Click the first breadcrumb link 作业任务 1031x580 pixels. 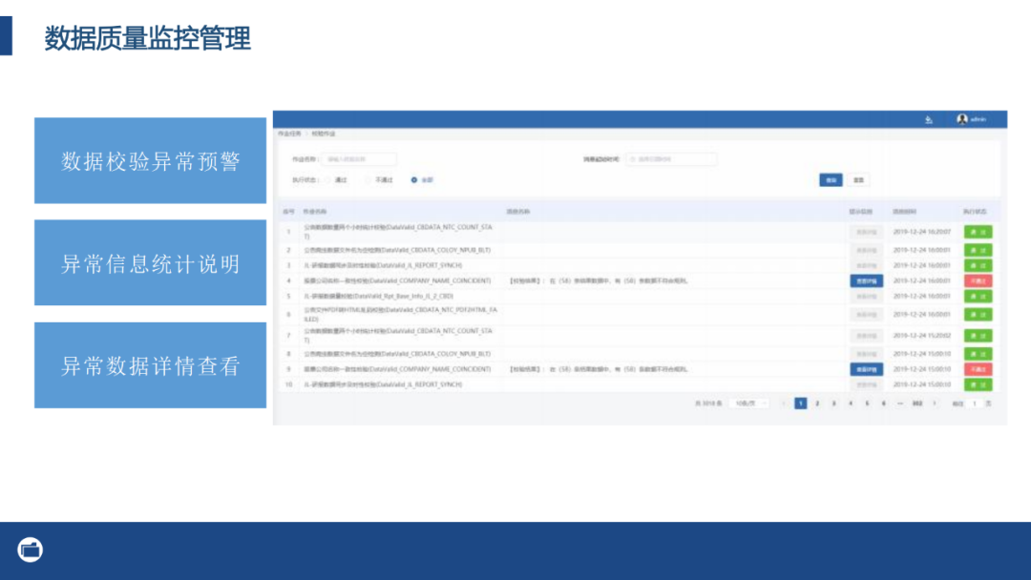(289, 134)
